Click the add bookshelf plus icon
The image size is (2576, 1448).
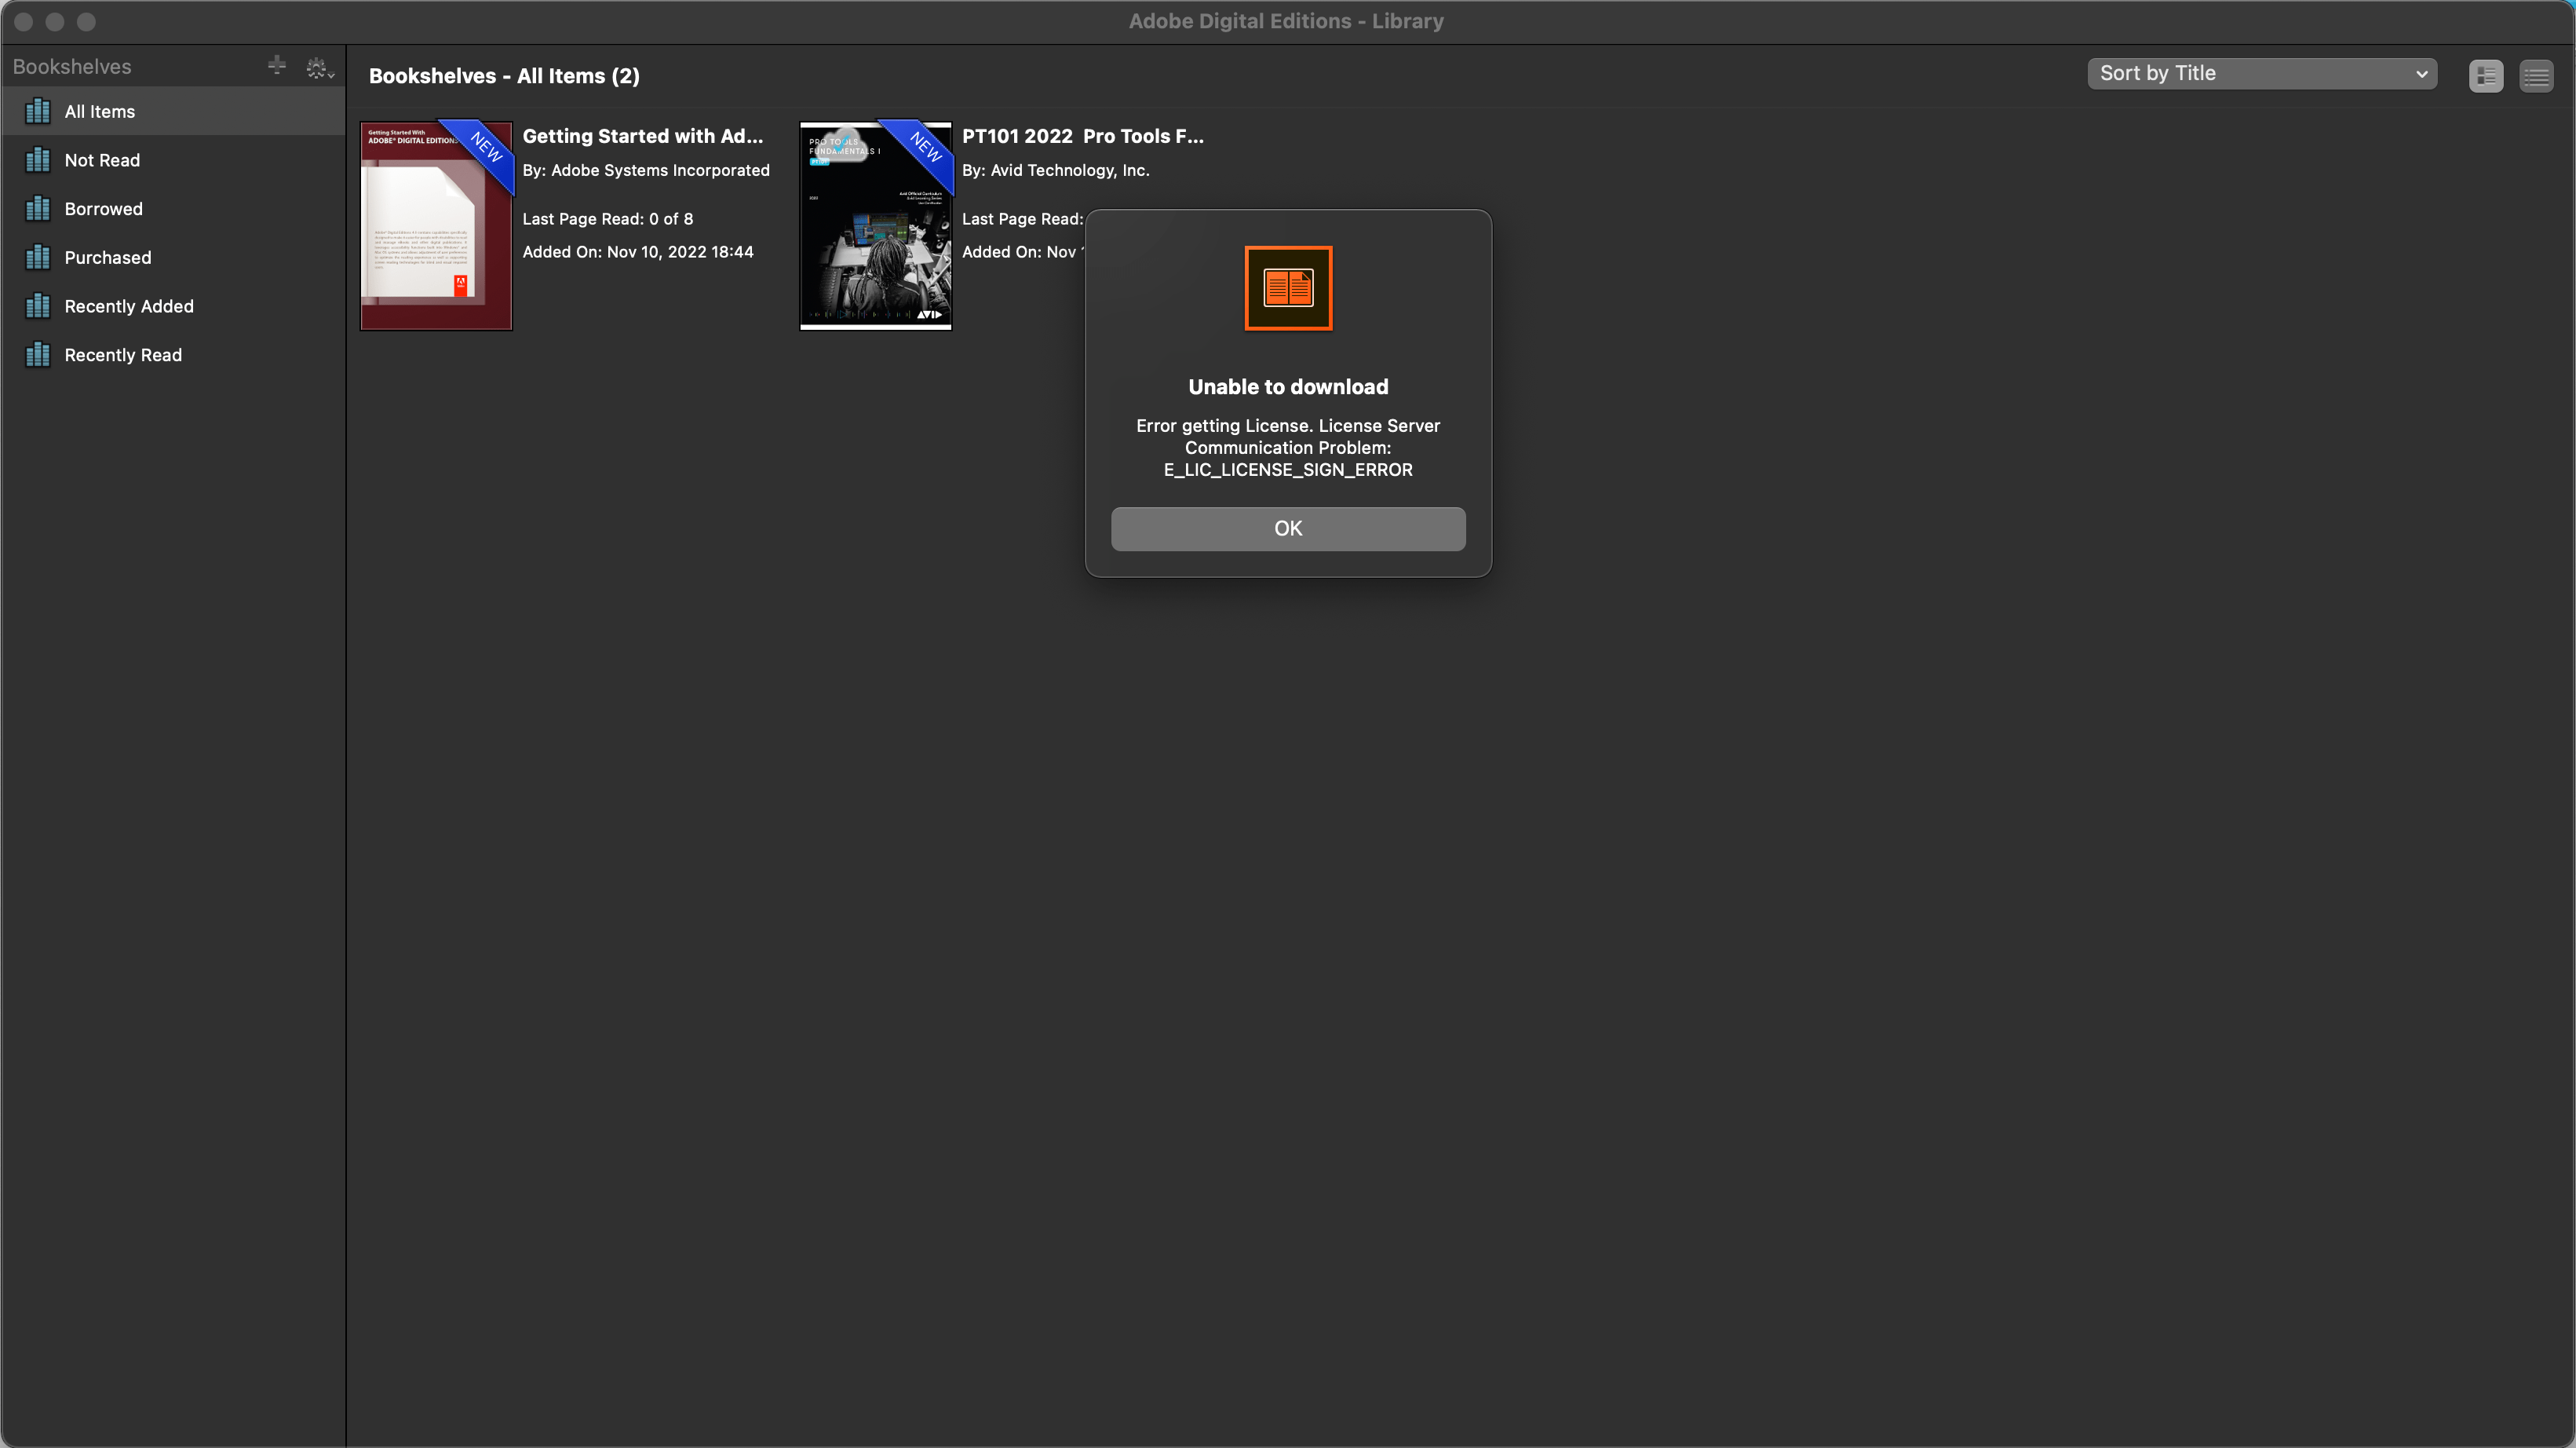277,66
